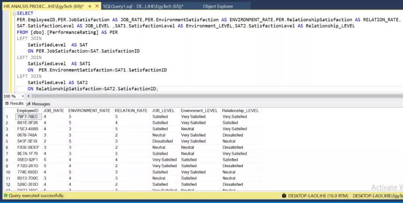Click [dbo].[PerformanceRating] in the FROM clause
Image resolution: width=403 pixels, height=203 pixels.
pos(64,32)
